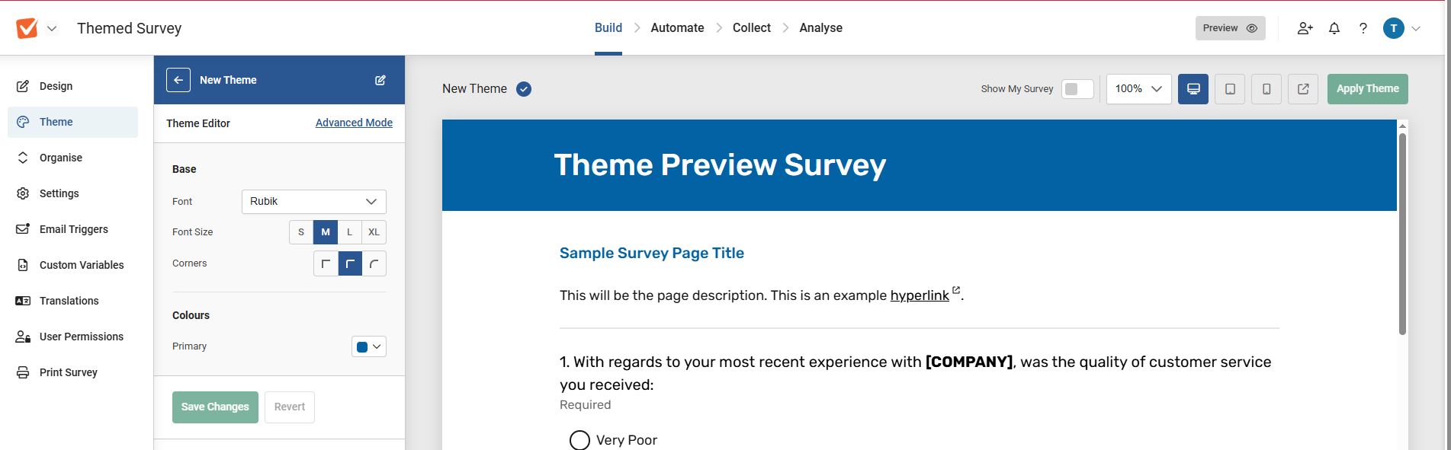Click the edit theme name pencil icon

point(380,80)
